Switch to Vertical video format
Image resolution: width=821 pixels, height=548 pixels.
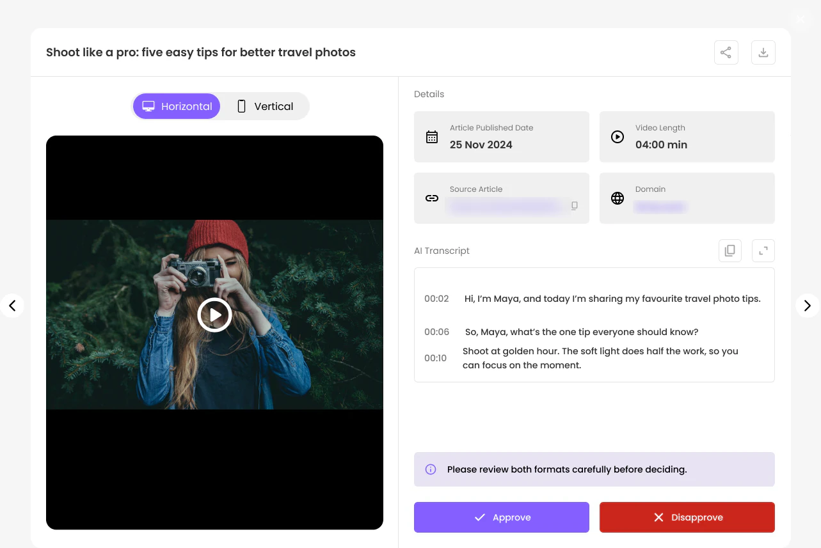point(265,106)
